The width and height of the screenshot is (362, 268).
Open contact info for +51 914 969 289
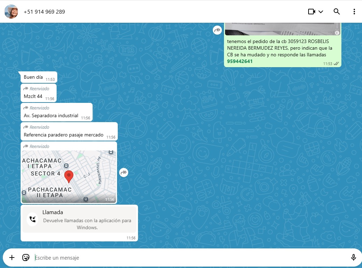[x=44, y=12]
